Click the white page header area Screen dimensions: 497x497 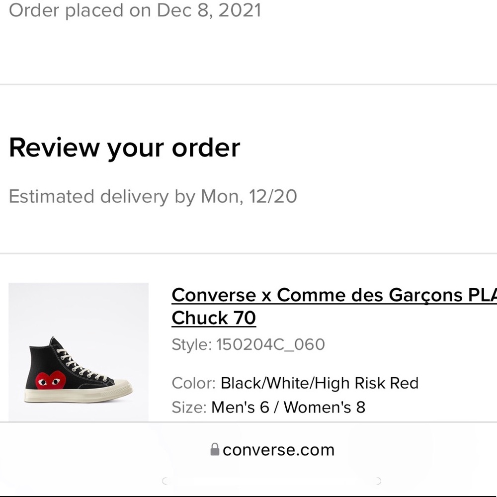pyautogui.click(x=248, y=50)
